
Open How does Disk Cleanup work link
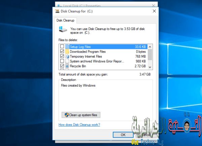coord(79,125)
